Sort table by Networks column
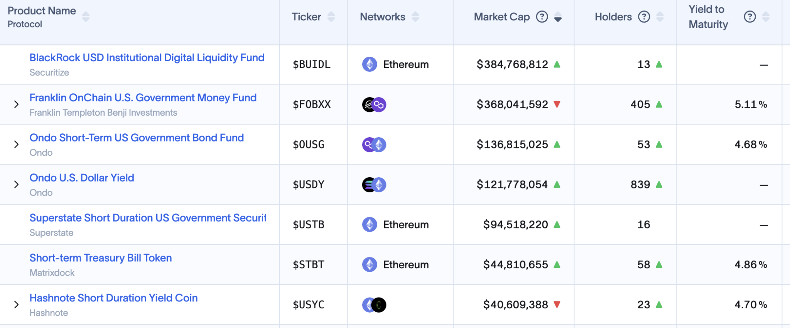Viewport: 790px width, 328px height. pyautogui.click(x=415, y=17)
